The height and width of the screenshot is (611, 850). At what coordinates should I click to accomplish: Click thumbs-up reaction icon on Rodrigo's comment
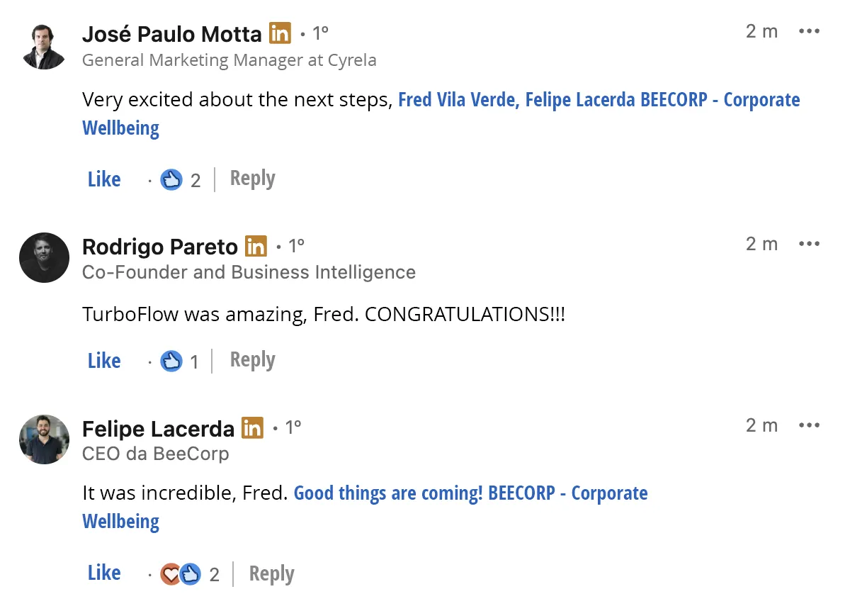coord(171,361)
